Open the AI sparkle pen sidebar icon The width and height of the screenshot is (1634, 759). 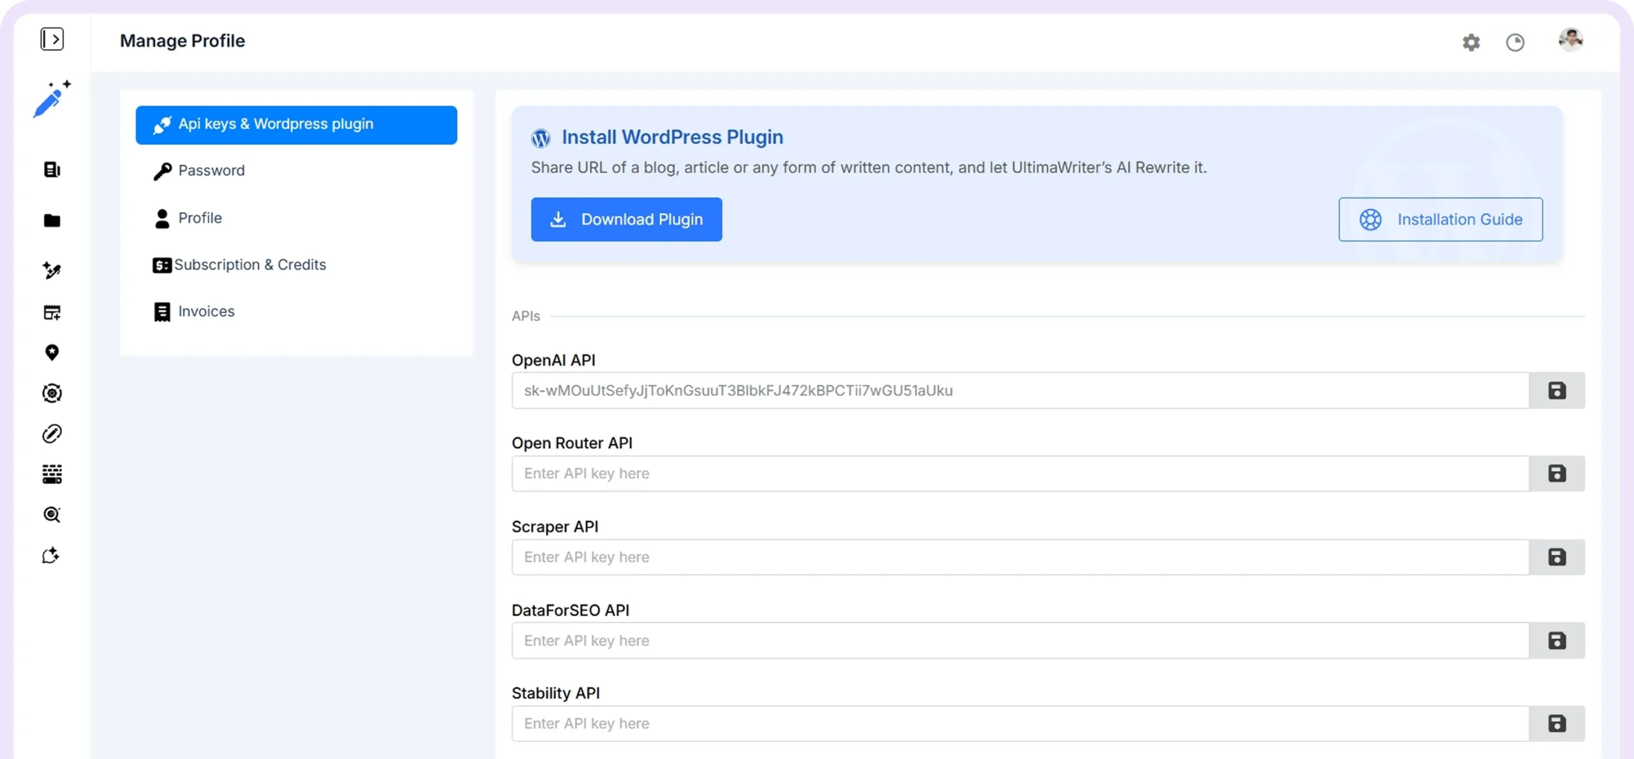coord(52,270)
